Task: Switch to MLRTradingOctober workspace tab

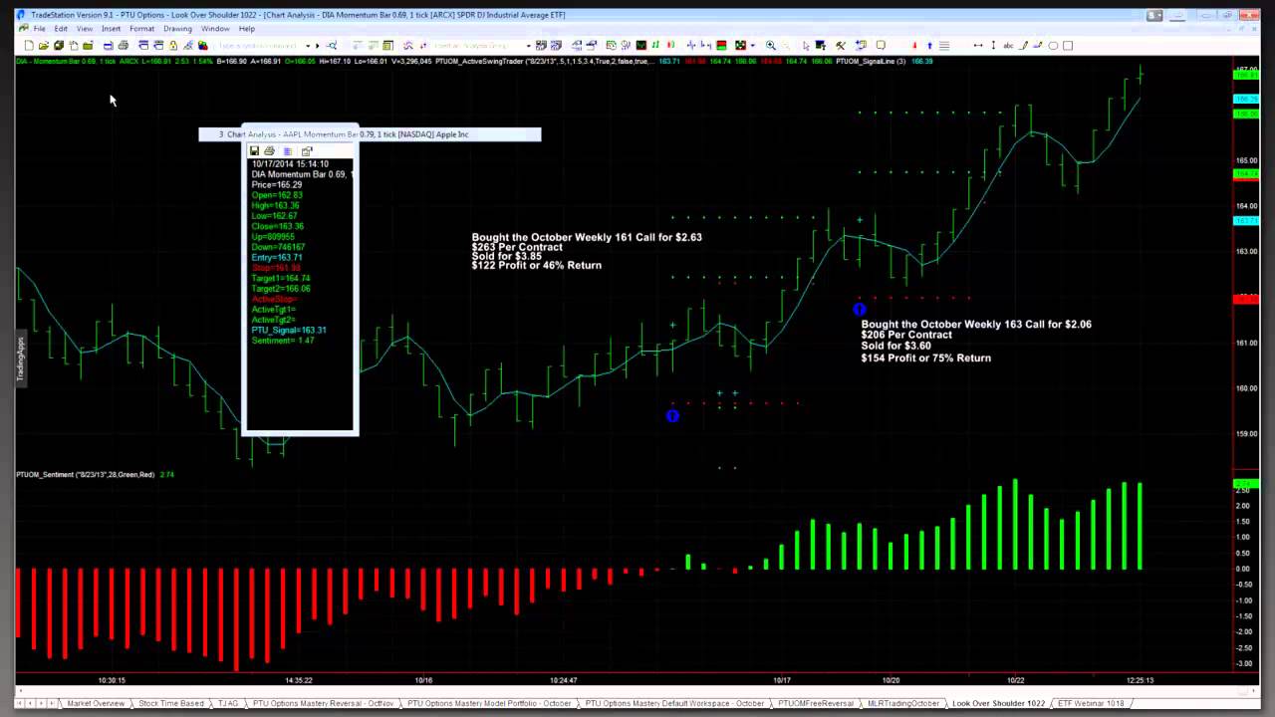Action: [x=903, y=703]
